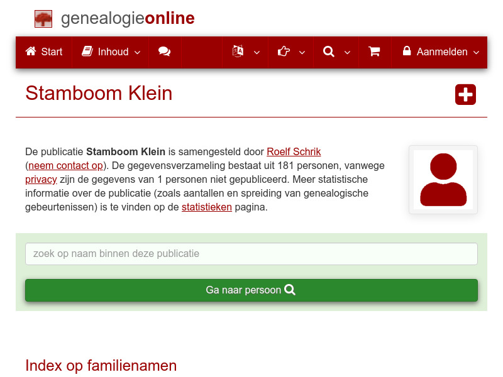Image resolution: width=503 pixels, height=377 pixels.
Task: Click the translate language icon in the navbar
Action: [238, 52]
